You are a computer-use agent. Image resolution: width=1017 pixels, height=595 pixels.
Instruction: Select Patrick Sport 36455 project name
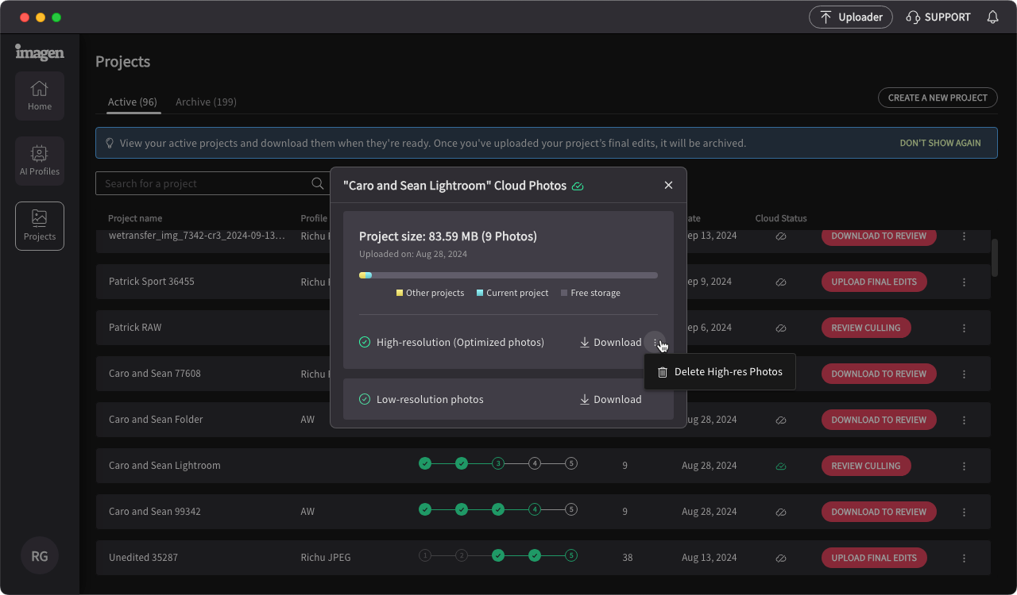[x=152, y=282]
